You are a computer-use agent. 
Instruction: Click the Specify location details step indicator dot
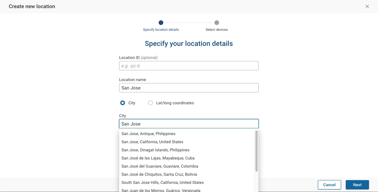161,23
